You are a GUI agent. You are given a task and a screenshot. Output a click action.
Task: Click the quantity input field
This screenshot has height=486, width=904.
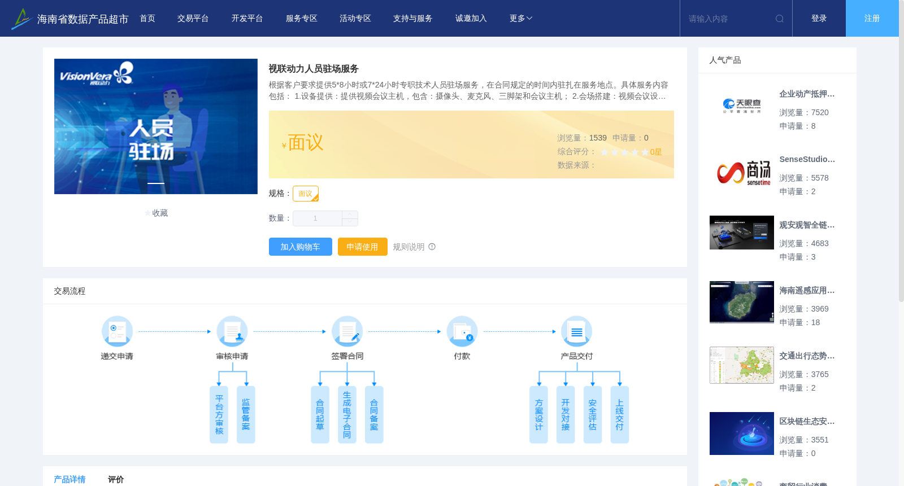point(318,218)
